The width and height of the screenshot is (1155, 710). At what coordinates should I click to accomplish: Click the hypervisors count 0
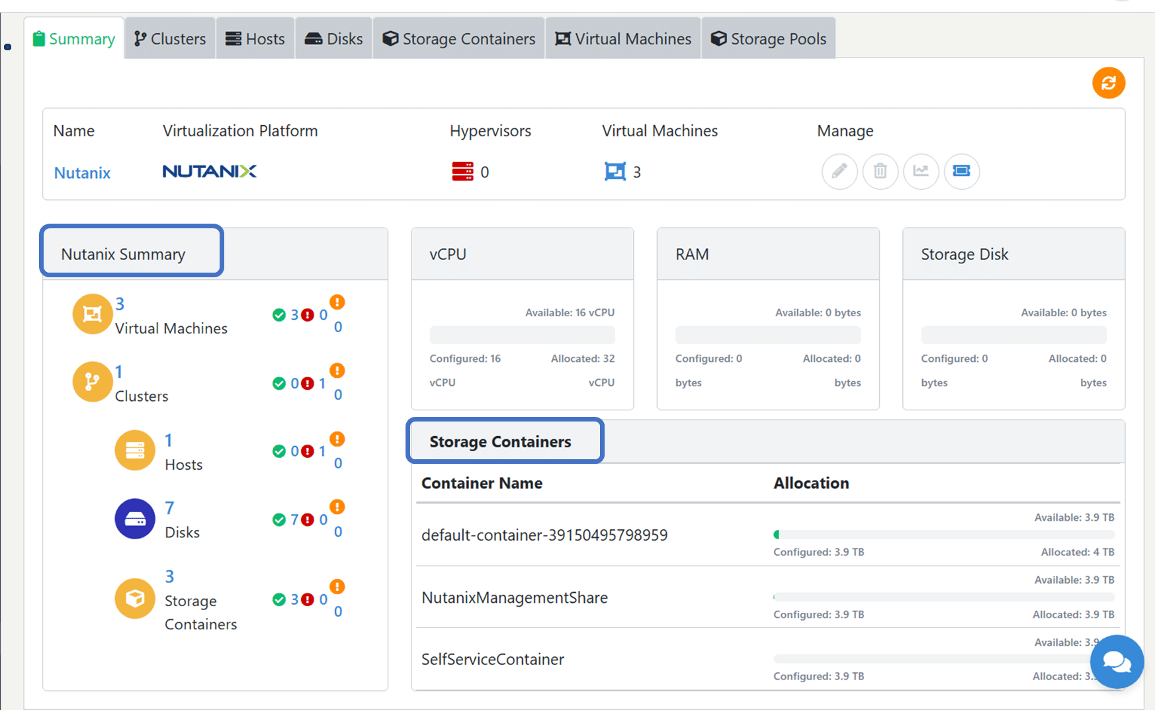tap(485, 172)
